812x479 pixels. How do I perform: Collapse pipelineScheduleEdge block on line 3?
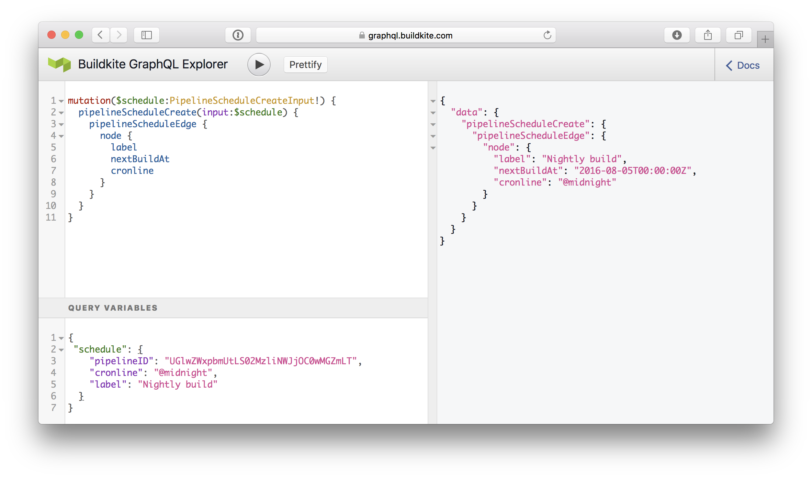(x=61, y=124)
